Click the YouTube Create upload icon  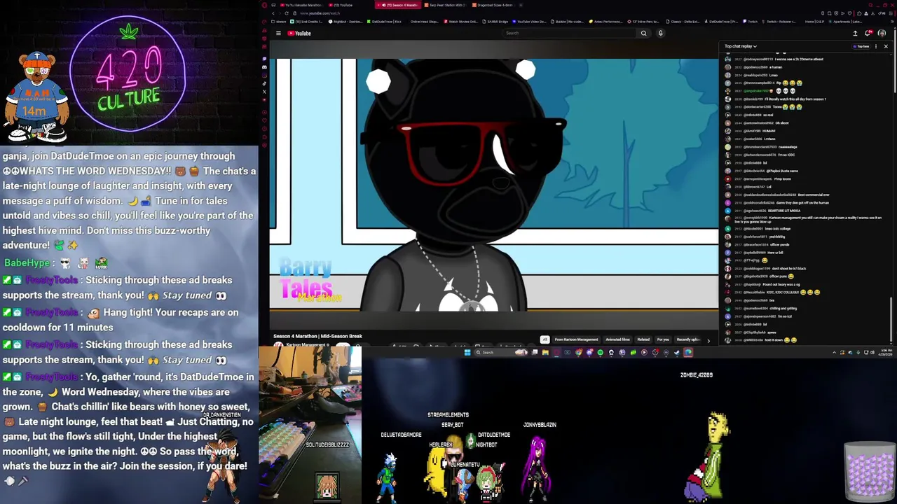pyautogui.click(x=855, y=33)
